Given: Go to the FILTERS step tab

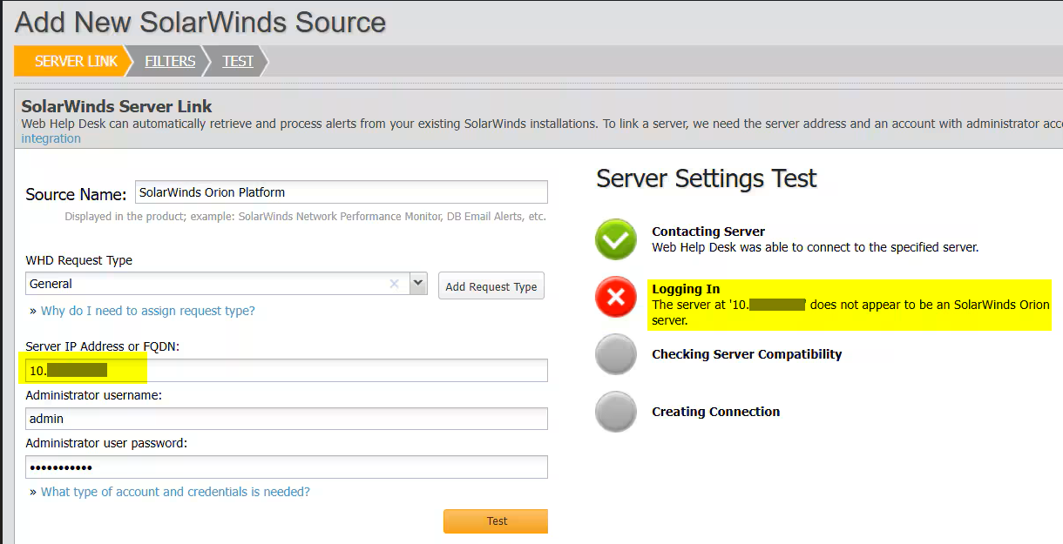Looking at the screenshot, I should click(170, 61).
